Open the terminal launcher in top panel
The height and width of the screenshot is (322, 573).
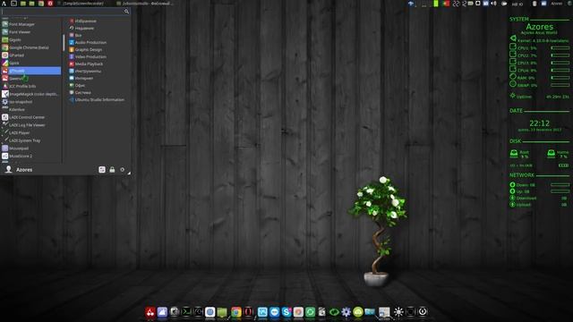[14, 4]
